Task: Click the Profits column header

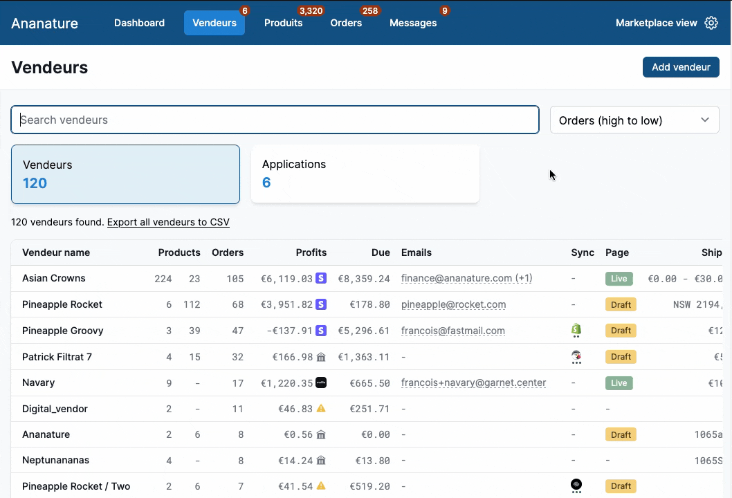Action: [311, 252]
